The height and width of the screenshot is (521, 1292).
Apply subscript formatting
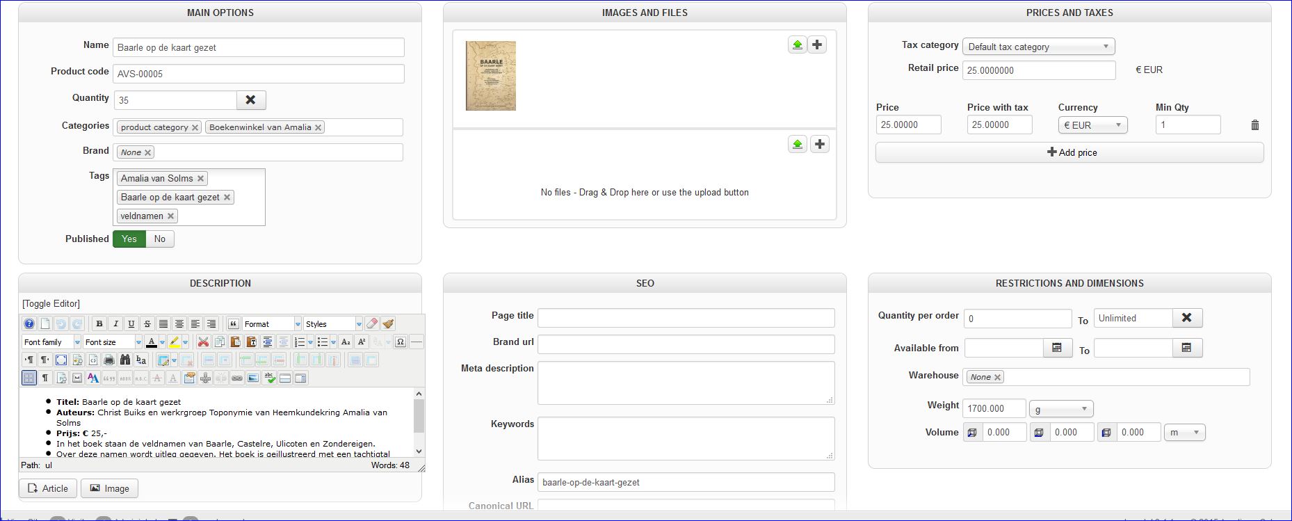tap(346, 342)
